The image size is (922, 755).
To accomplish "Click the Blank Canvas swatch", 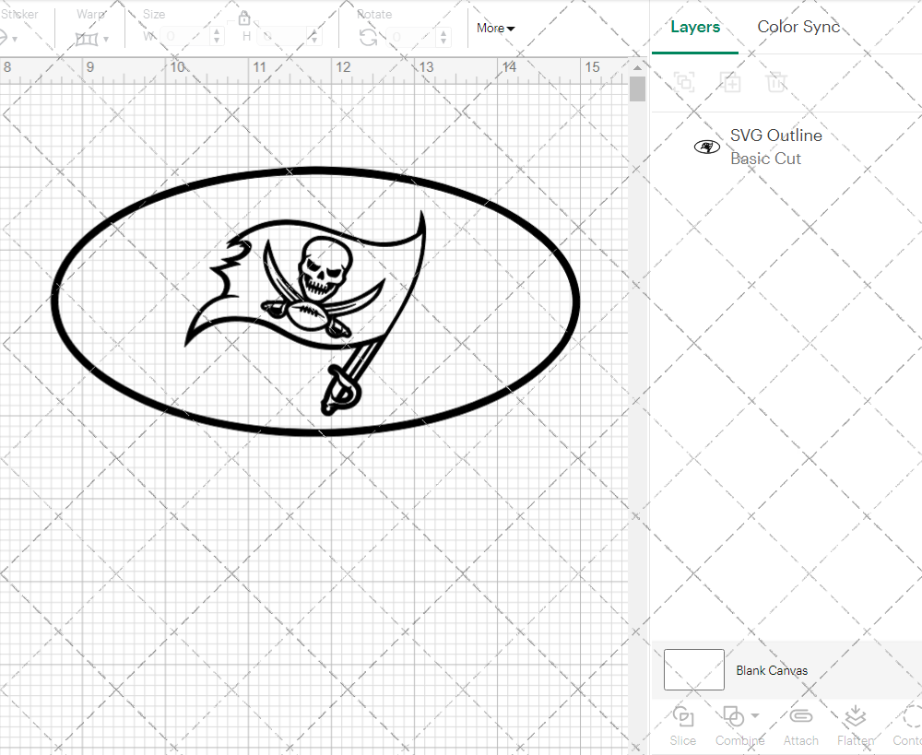I will coord(694,670).
